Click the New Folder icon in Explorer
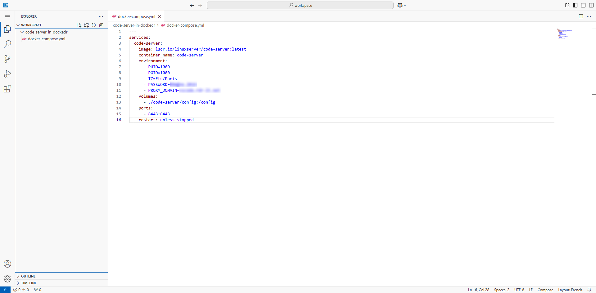The image size is (596, 293). pyautogui.click(x=86, y=25)
